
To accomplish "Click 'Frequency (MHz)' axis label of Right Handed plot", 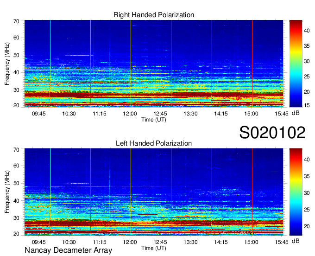I will tap(7, 64).
